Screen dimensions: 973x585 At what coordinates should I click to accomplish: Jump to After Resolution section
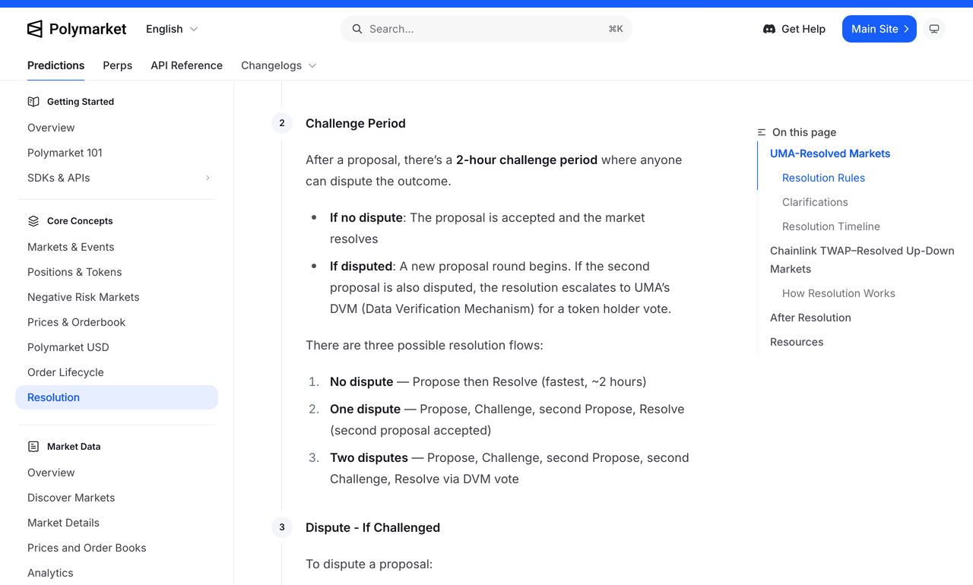810,318
